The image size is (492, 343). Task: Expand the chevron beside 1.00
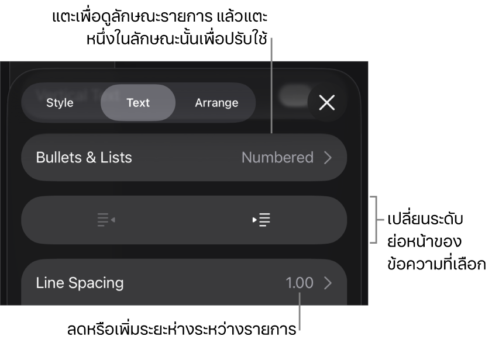328,283
